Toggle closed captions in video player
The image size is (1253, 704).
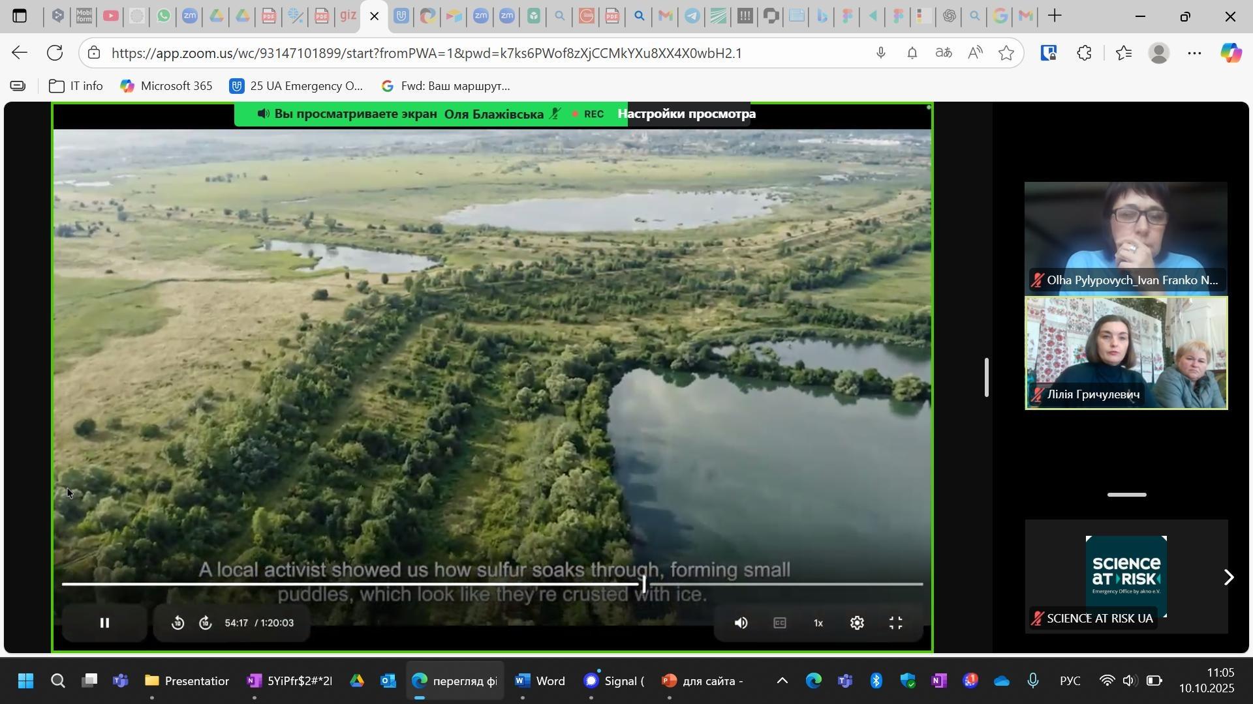pos(780,623)
